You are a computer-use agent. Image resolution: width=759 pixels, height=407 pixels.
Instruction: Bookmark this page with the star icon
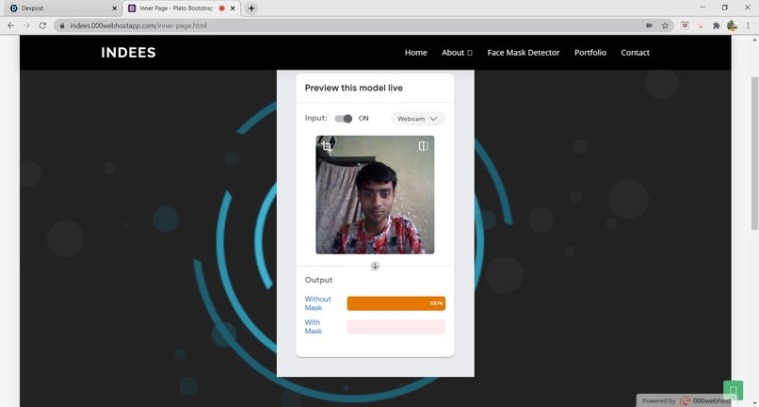665,25
